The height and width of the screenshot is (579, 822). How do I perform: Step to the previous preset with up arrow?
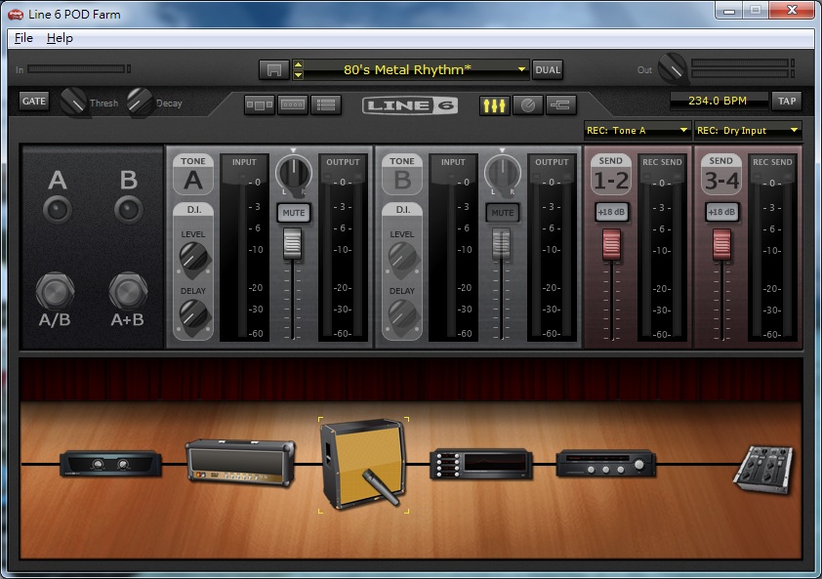pos(299,64)
